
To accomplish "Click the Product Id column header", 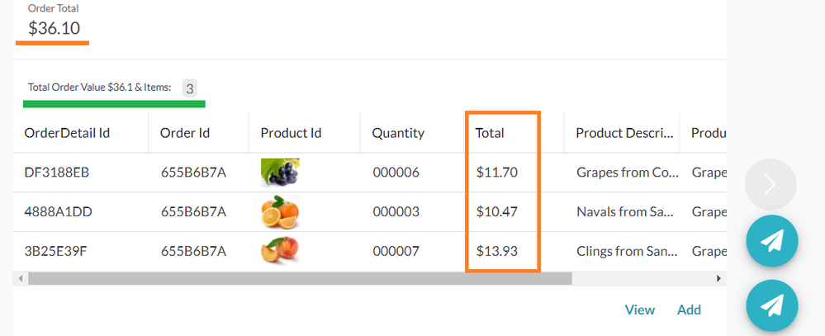I will [291, 133].
